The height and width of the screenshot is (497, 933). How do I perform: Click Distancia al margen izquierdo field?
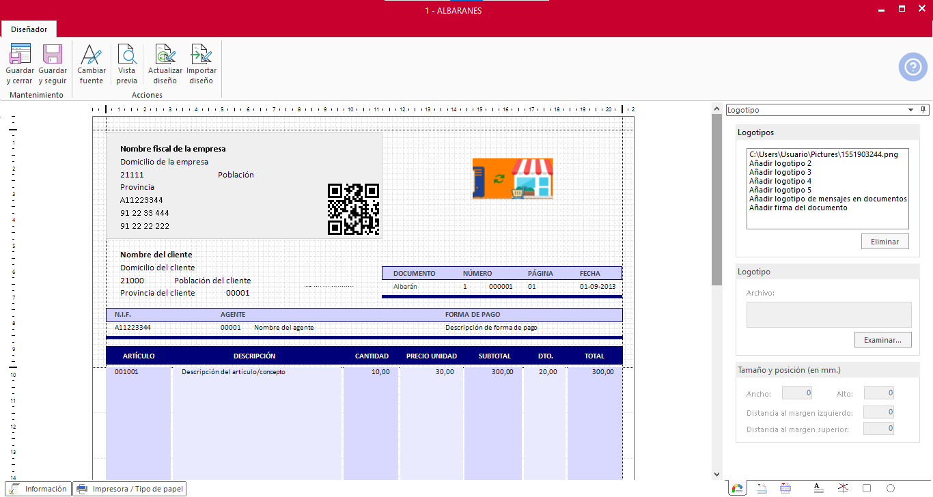click(x=878, y=412)
